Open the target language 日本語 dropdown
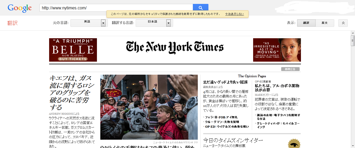Screen dimensions: 355x148 point(154,23)
